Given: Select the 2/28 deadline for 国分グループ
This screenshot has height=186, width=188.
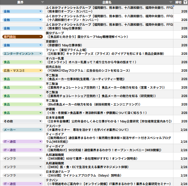Looking at the screenshot, I should pyautogui.click(x=181, y=35).
